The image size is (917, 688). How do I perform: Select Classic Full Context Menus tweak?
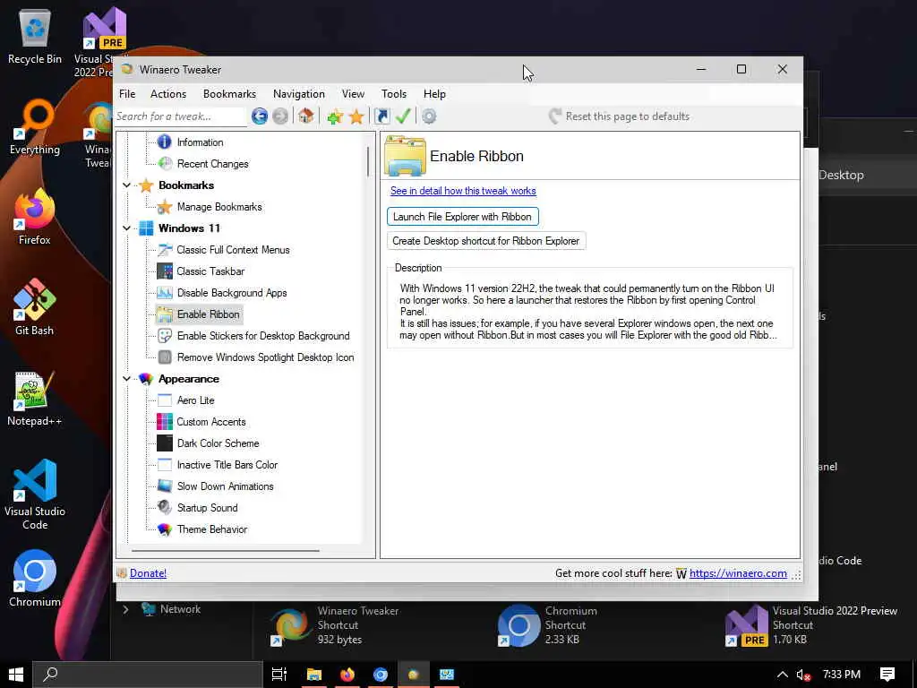234,250
